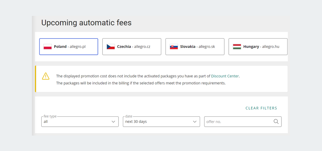Expand the date dropdown chevron
Viewport: 322px width, 151px height.
point(195,122)
